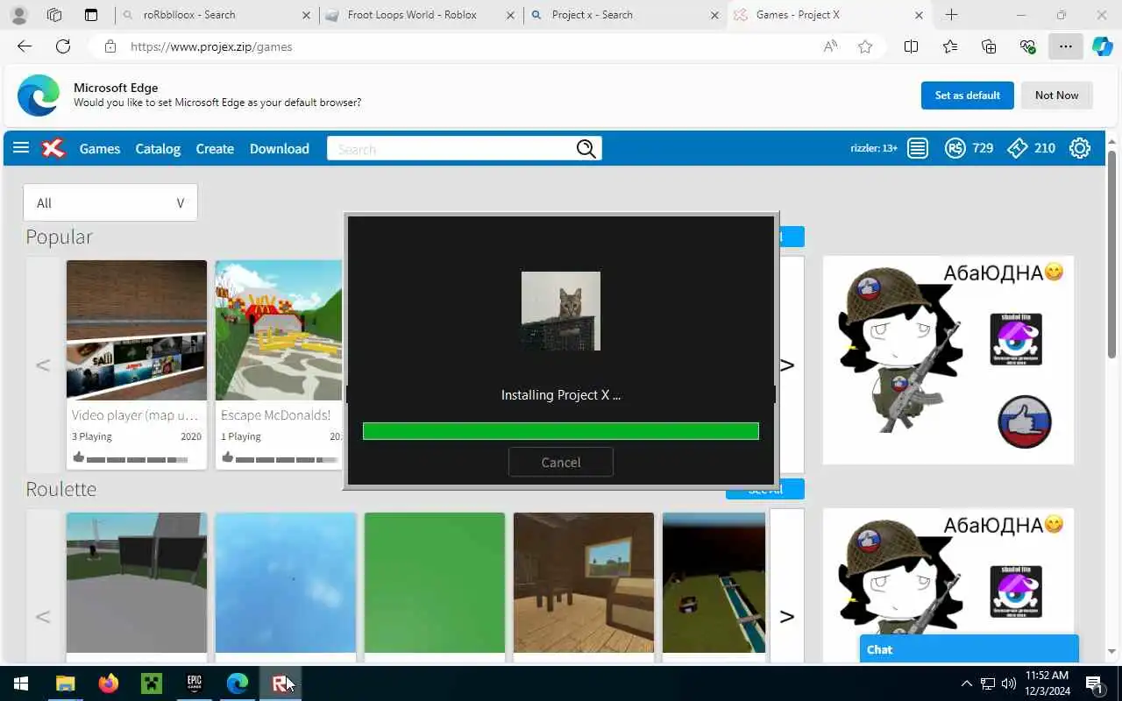Show next Roulette games with right arrow
This screenshot has height=701, width=1122.
[787, 616]
